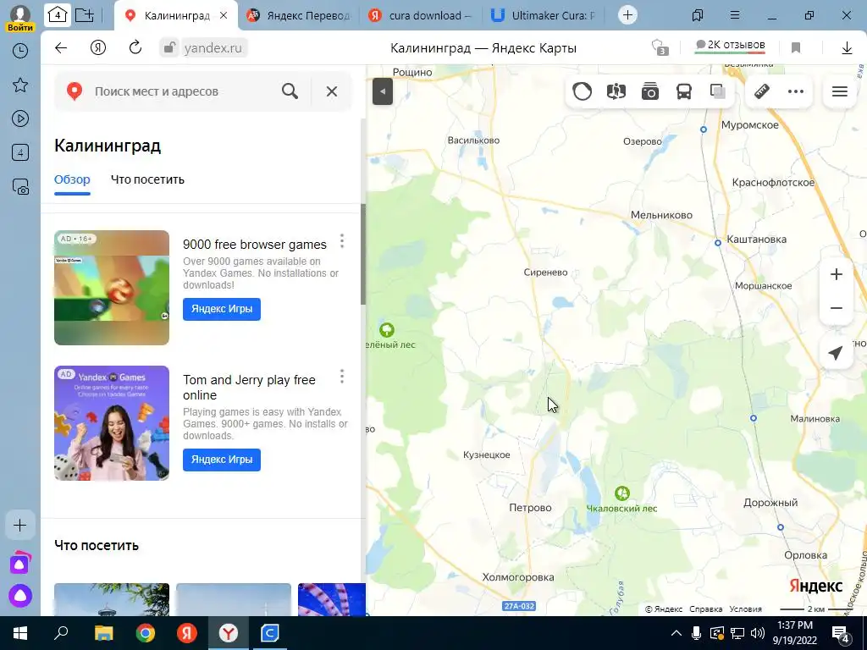Open the downloads arrow icon

pyautogui.click(x=847, y=48)
